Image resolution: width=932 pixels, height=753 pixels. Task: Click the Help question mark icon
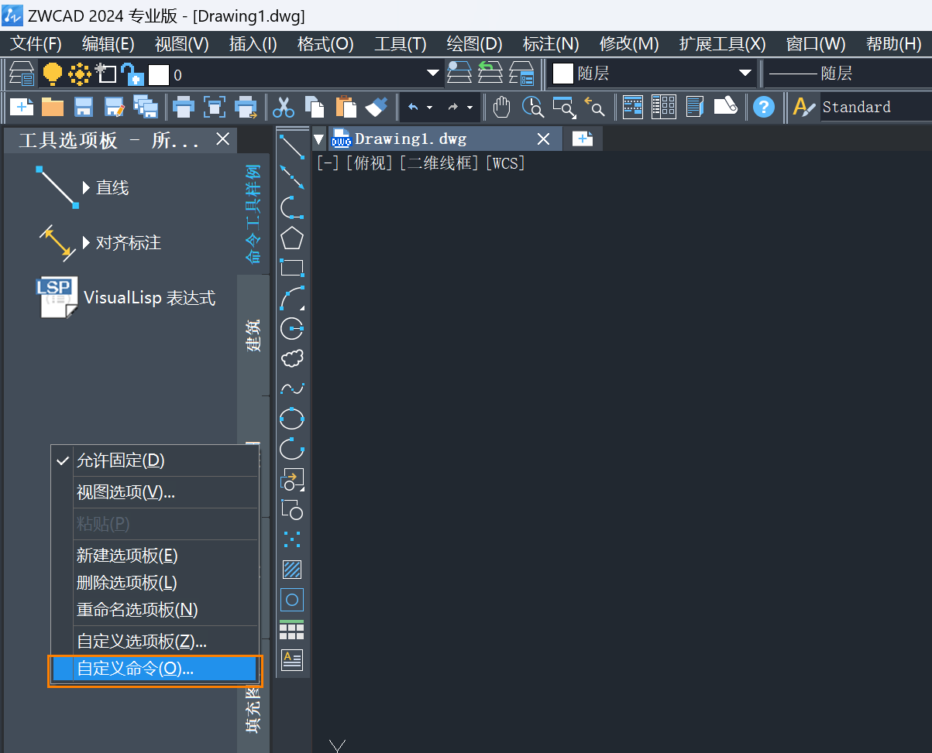point(764,107)
